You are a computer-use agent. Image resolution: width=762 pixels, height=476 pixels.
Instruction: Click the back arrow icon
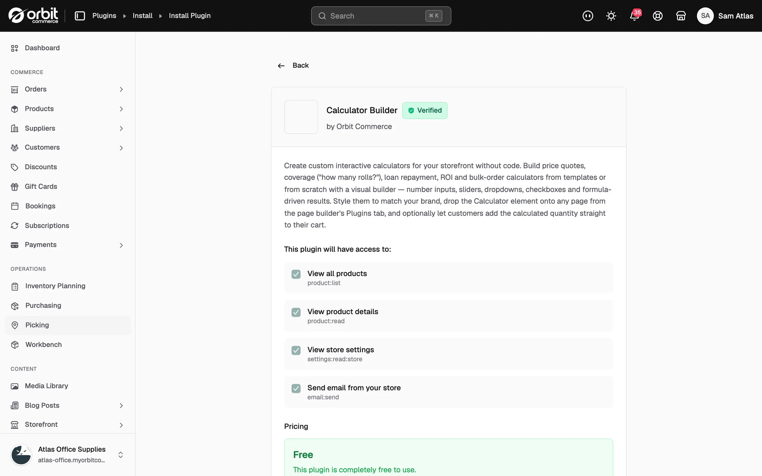point(281,66)
